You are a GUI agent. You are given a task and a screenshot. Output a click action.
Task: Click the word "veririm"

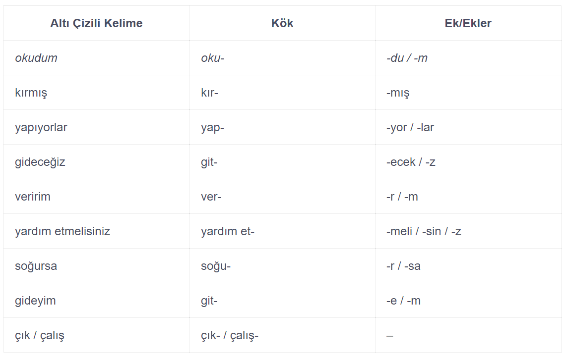click(x=33, y=197)
